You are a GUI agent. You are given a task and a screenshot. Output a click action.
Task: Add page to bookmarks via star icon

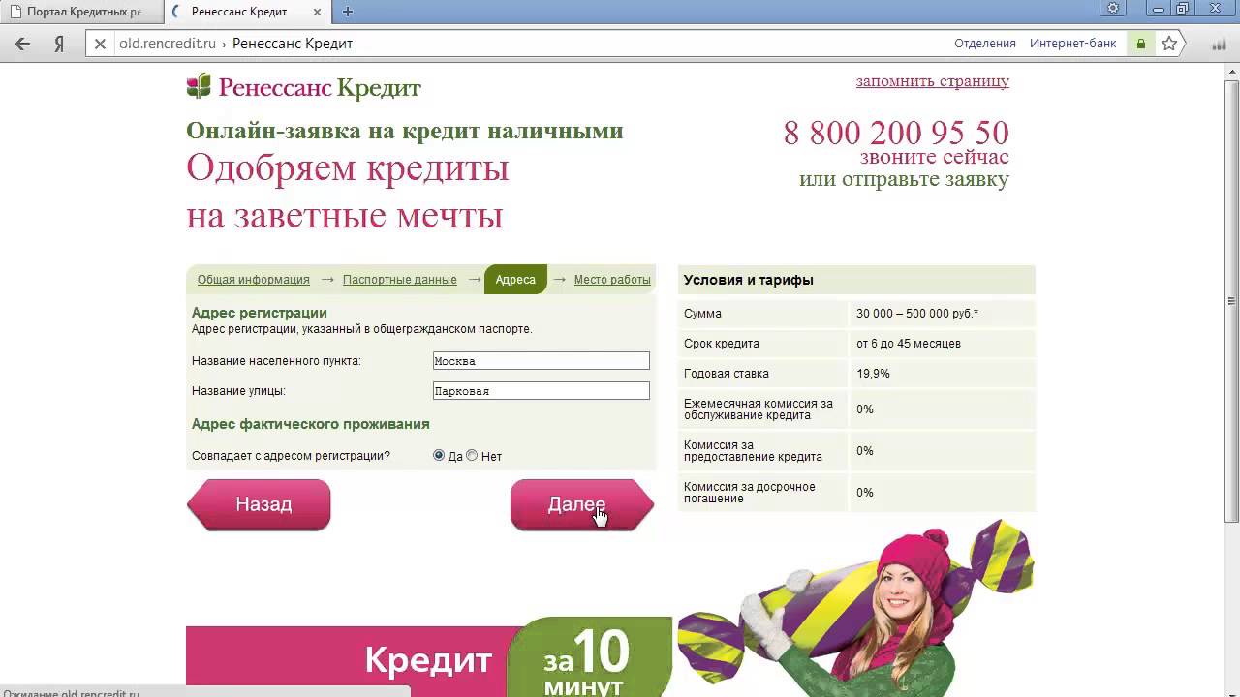point(1169,44)
